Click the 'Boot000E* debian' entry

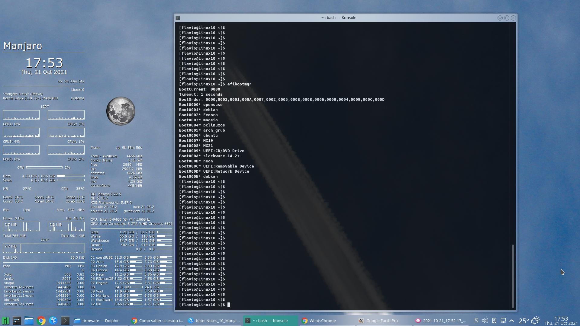tap(198, 177)
